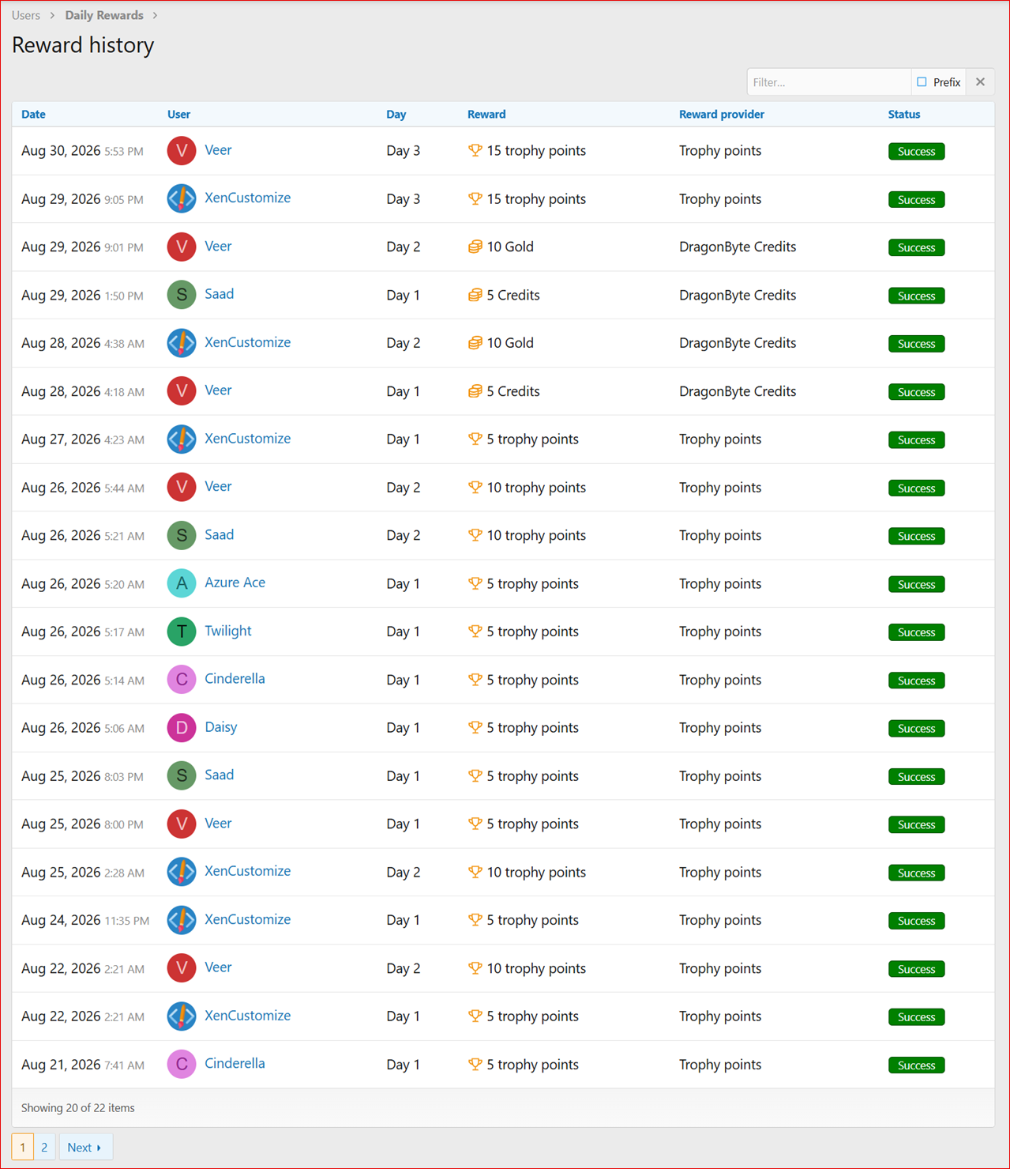Click 'Aug 27, 2026' date cell
This screenshot has width=1010, height=1169.
[x=61, y=439]
